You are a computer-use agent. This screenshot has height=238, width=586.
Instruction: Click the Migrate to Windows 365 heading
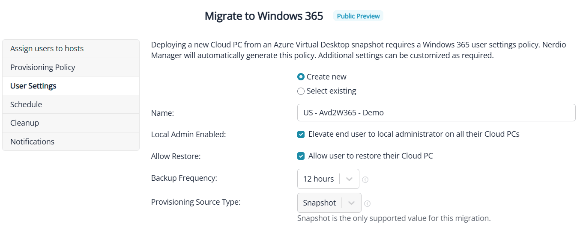264,16
